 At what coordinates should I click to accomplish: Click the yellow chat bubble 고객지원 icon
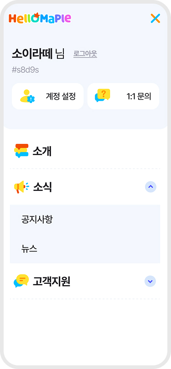tap(21, 281)
